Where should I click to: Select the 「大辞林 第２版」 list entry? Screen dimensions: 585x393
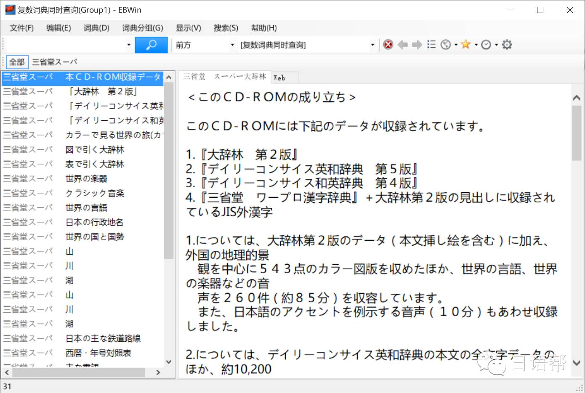[82, 91]
